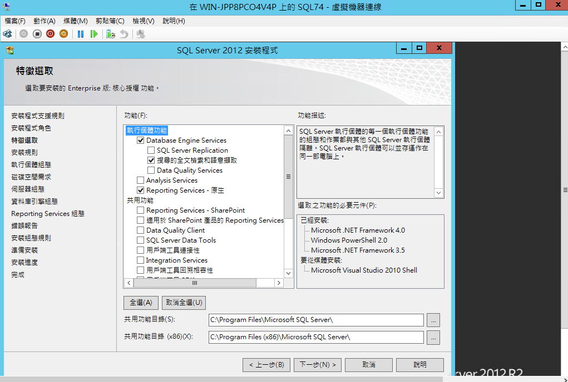Click the VM connection title bar icon

6,7
